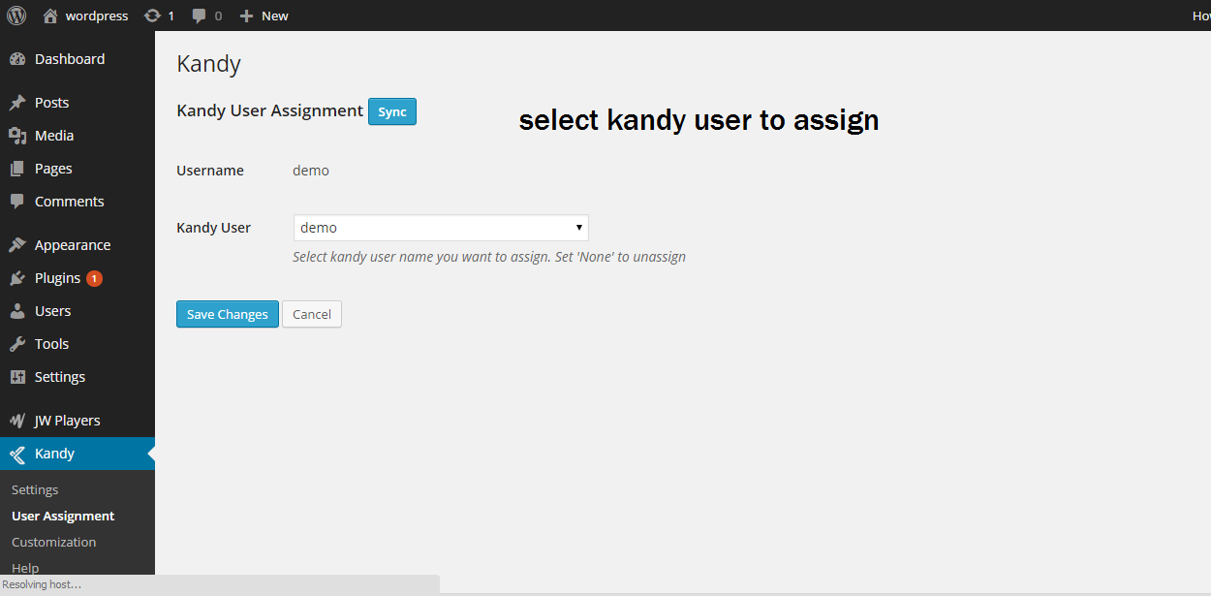Click the Sync button
The height and width of the screenshot is (596, 1211).
tap(392, 111)
